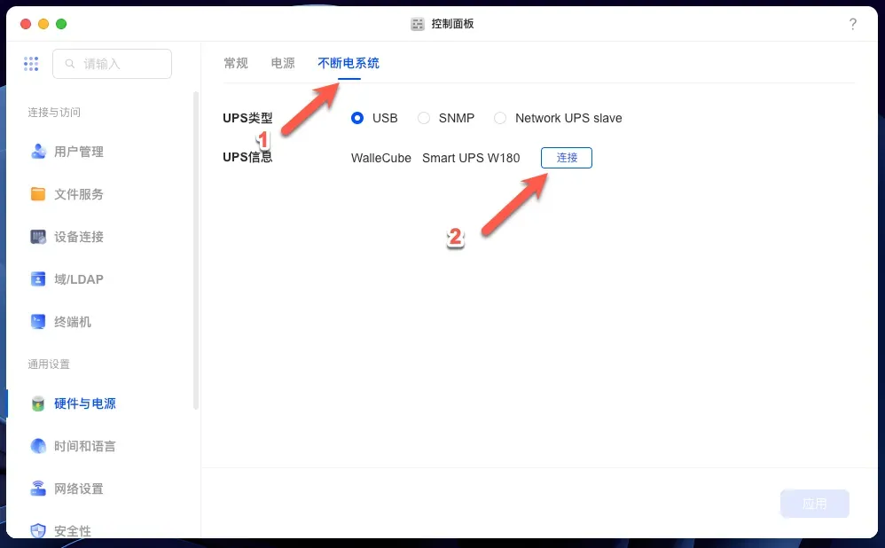Click the hardware and power icon
Viewport: 885px width, 548px height.
point(38,403)
